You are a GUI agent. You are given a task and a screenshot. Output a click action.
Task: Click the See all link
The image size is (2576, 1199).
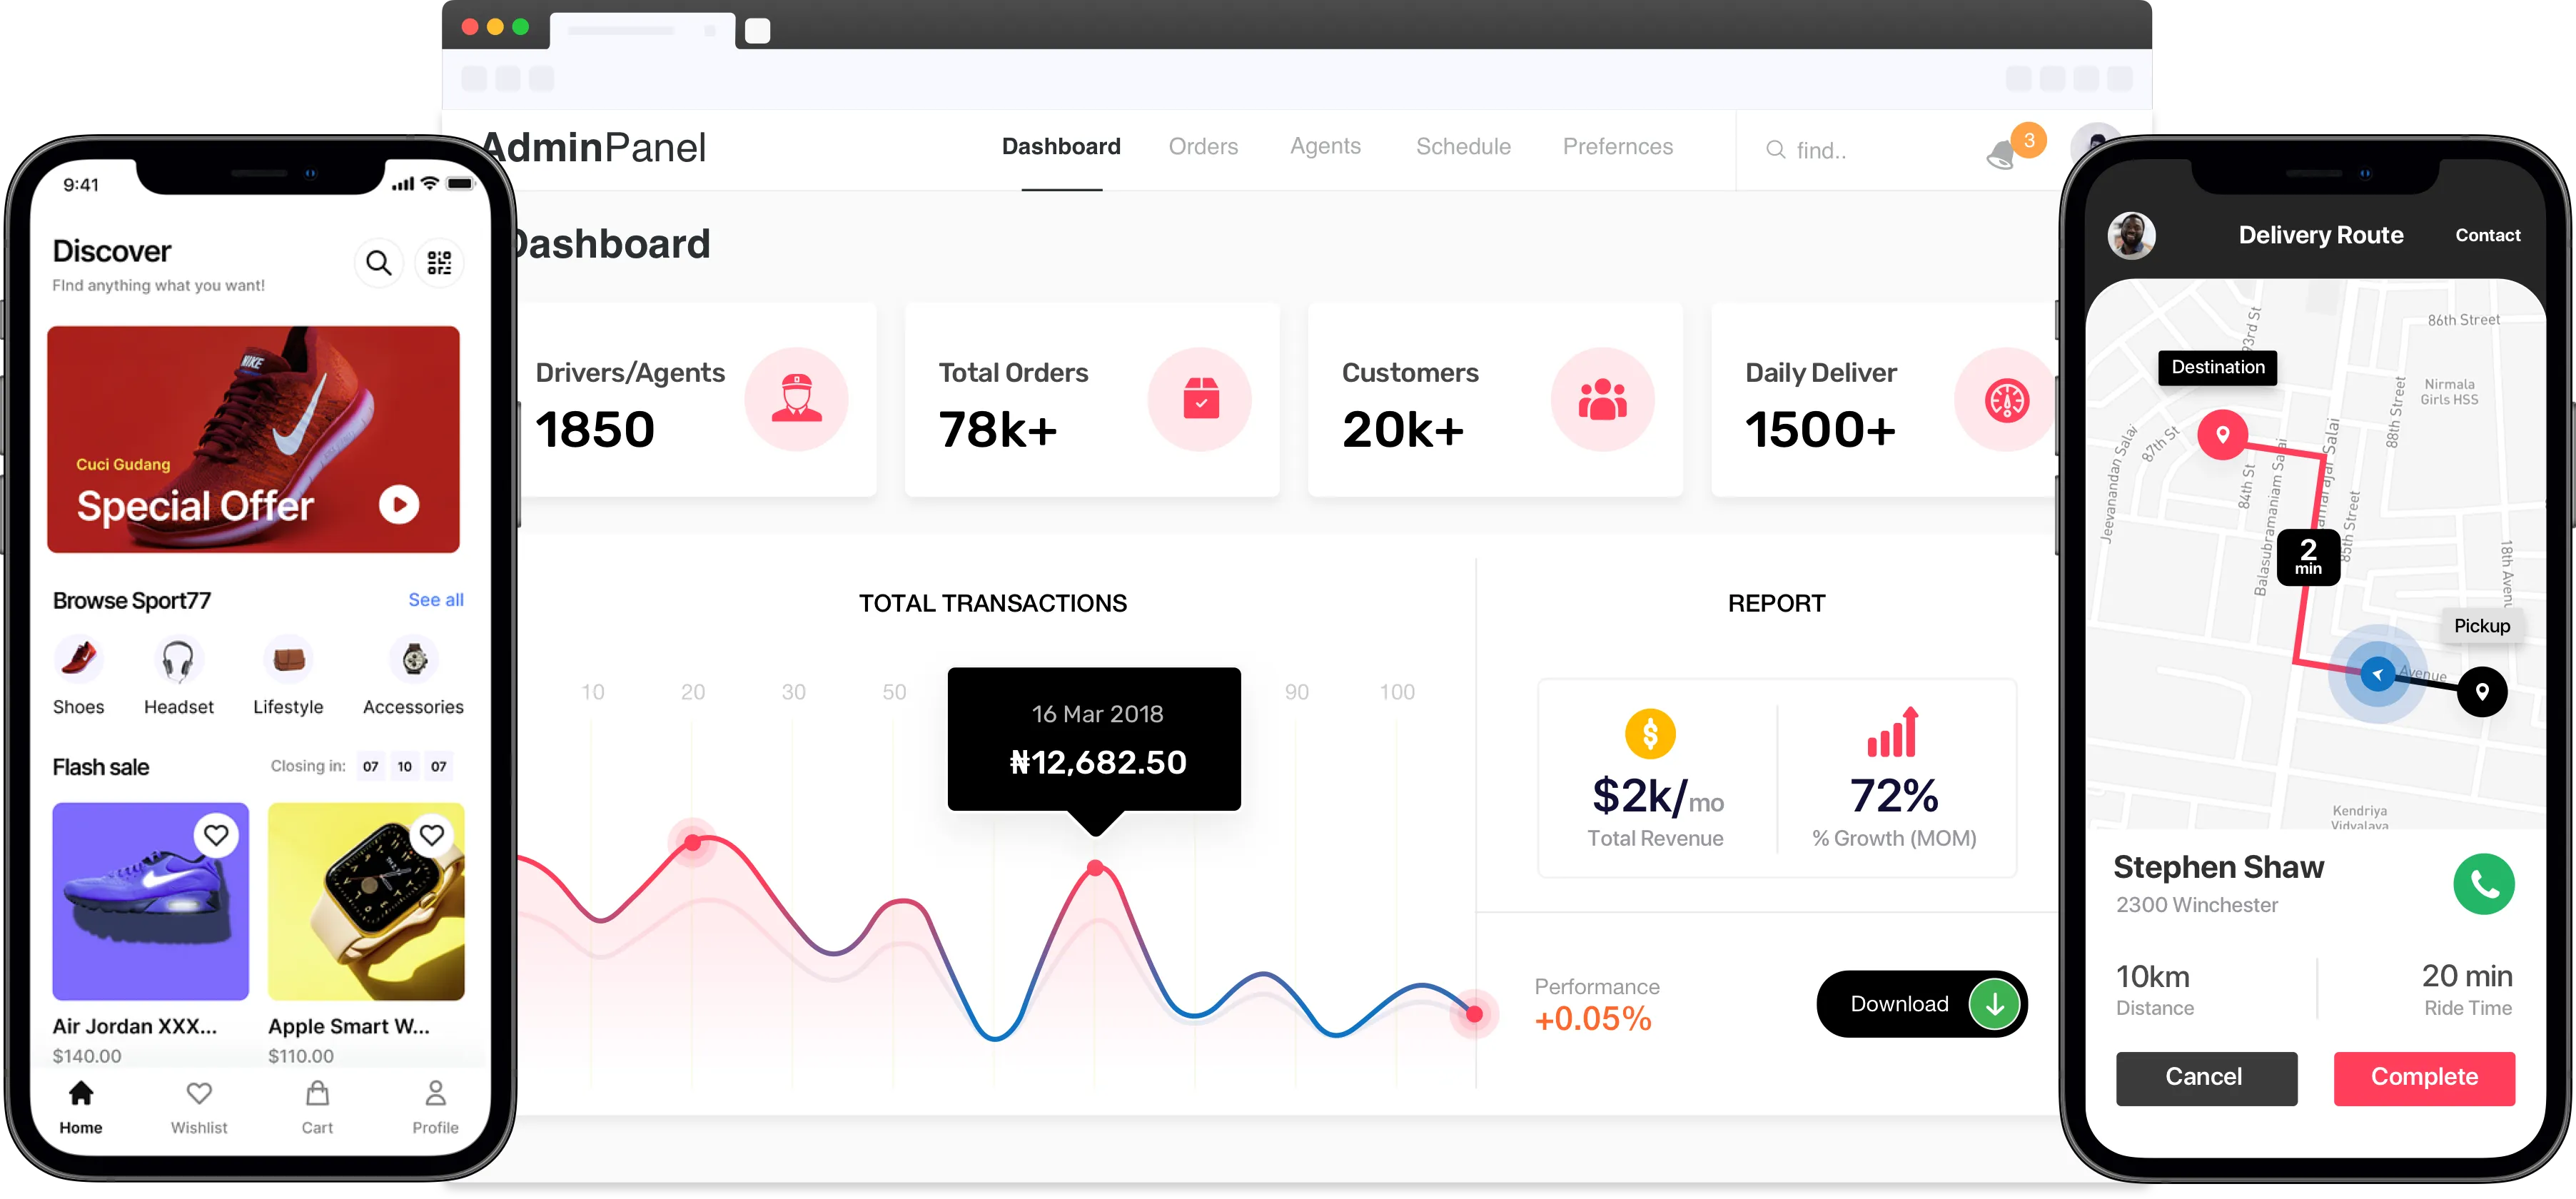click(436, 600)
